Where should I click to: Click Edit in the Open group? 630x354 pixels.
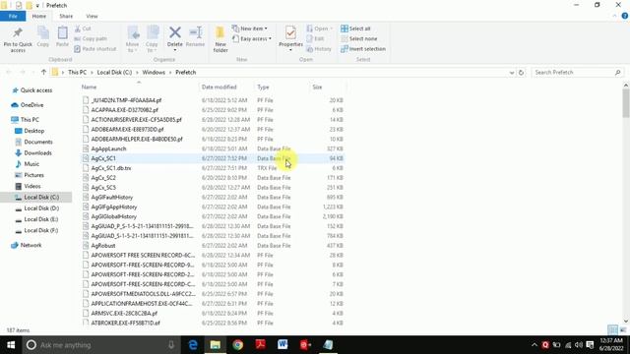pyautogui.click(x=315, y=39)
